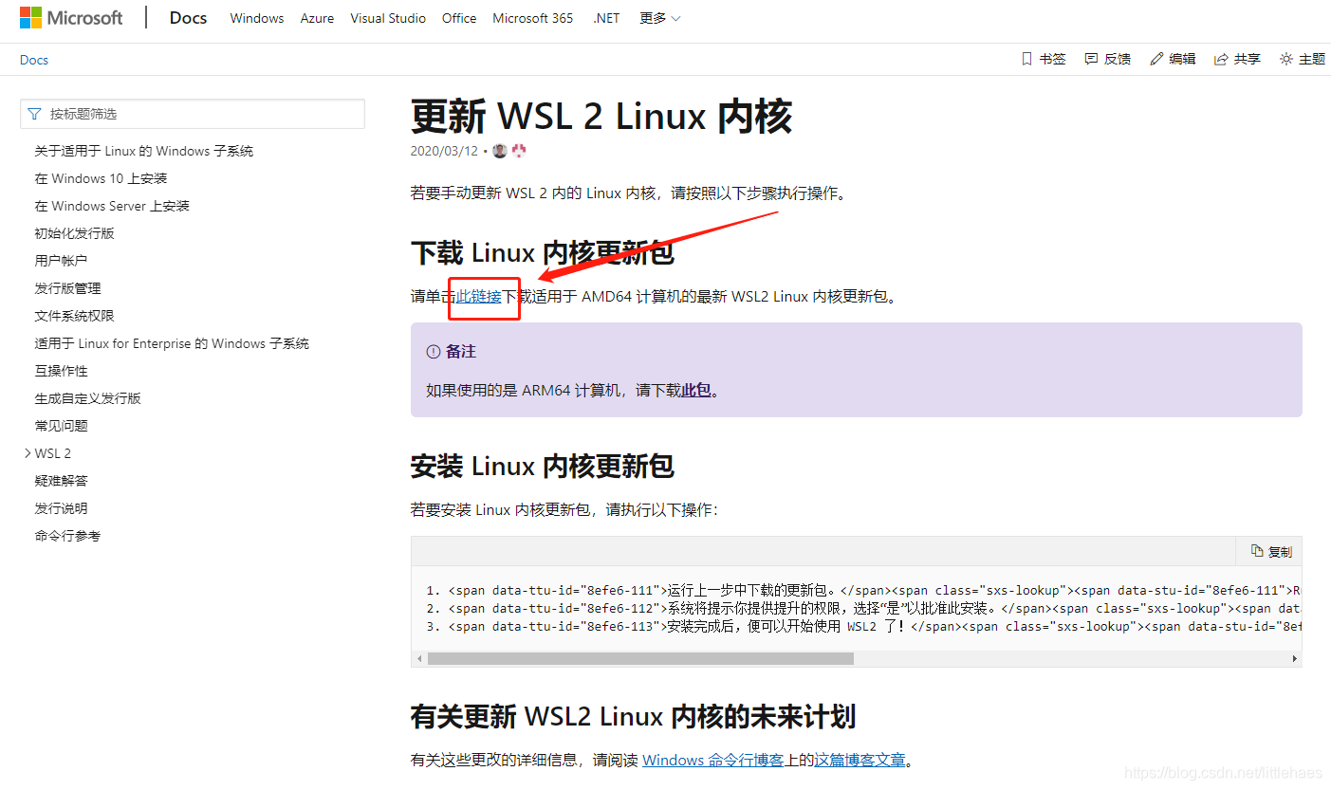Open the Windows 命令行博客 link

pyautogui.click(x=713, y=760)
